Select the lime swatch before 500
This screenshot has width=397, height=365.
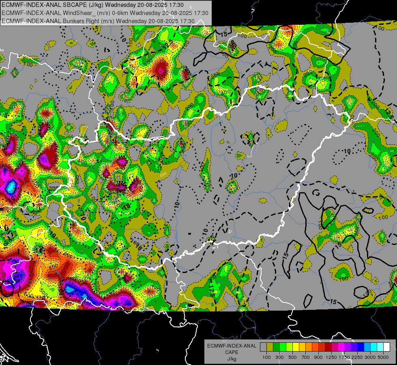pyautogui.click(x=289, y=347)
